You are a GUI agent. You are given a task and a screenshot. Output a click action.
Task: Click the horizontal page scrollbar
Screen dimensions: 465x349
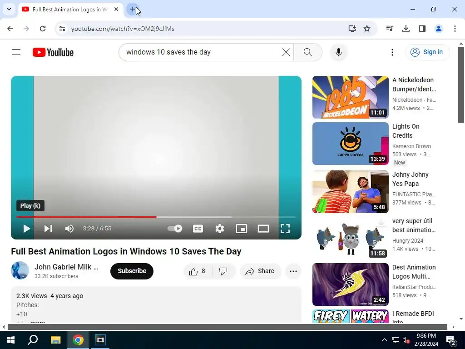[228, 327]
